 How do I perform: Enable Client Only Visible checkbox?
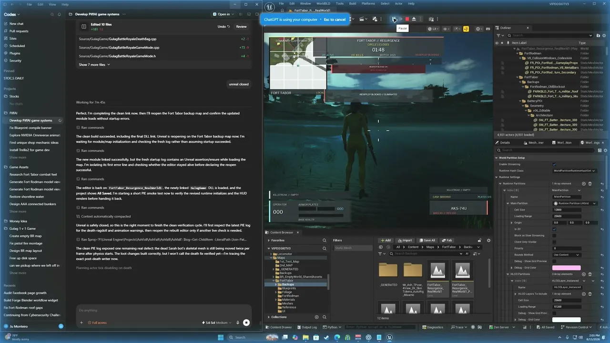click(554, 242)
